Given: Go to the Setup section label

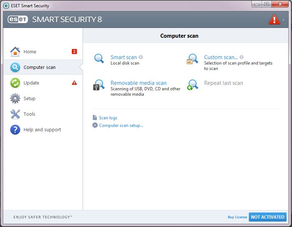Looking at the screenshot, I should tap(29, 99).
